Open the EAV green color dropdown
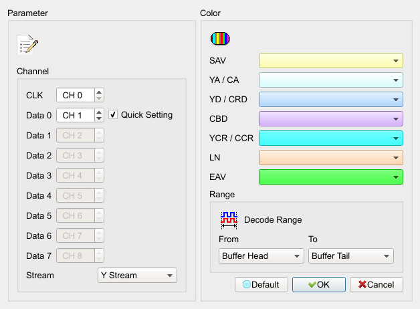420x309 pixels. pyautogui.click(x=331, y=177)
